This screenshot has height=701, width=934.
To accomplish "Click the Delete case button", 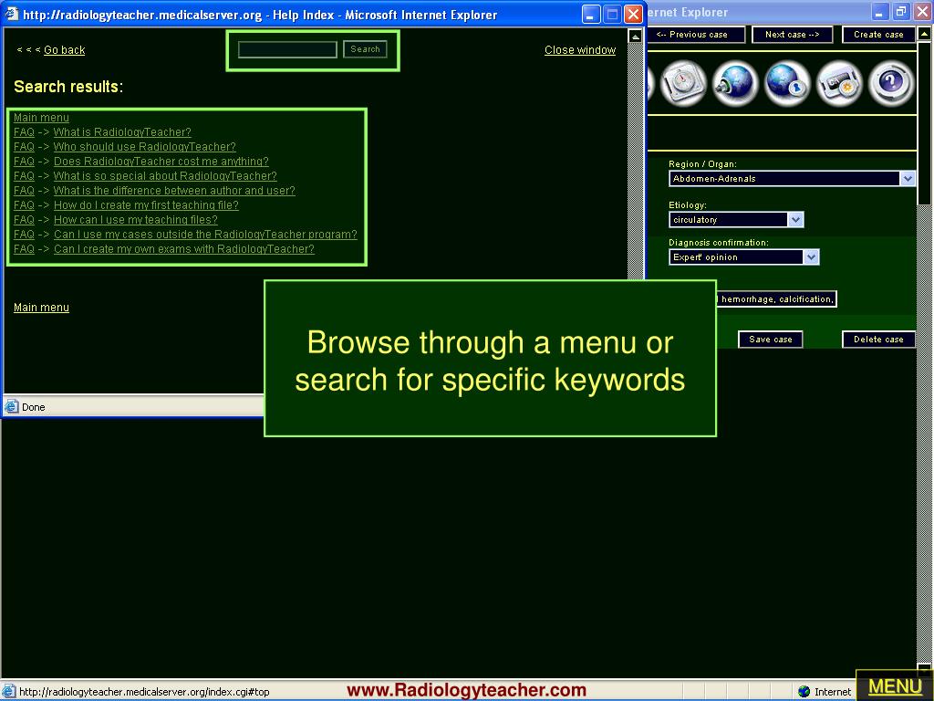I will click(878, 340).
